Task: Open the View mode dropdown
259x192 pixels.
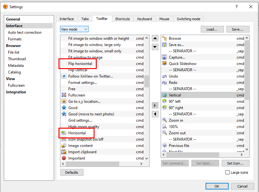Action: click(74, 29)
